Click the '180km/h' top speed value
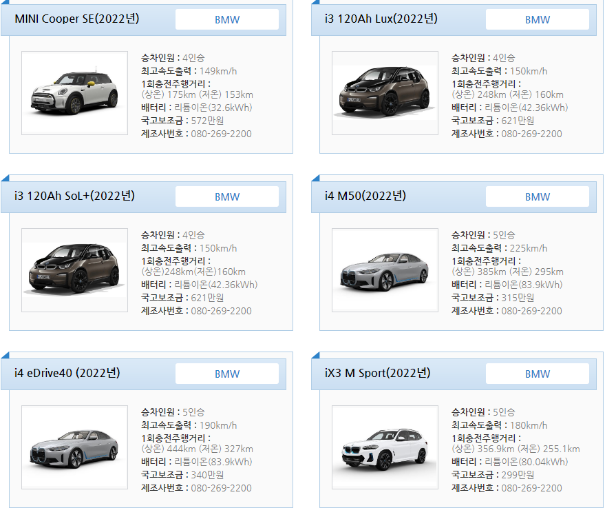 click(528, 425)
